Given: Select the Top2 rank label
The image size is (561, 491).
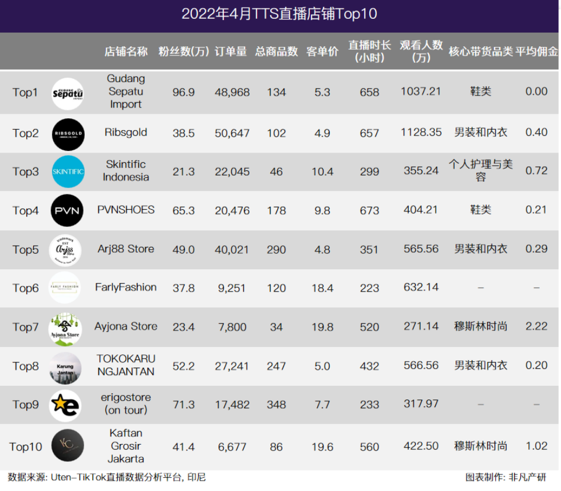Looking at the screenshot, I should (x=25, y=133).
